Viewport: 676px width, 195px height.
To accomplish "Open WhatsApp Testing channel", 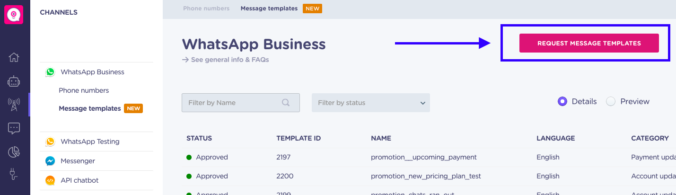I will (x=90, y=142).
